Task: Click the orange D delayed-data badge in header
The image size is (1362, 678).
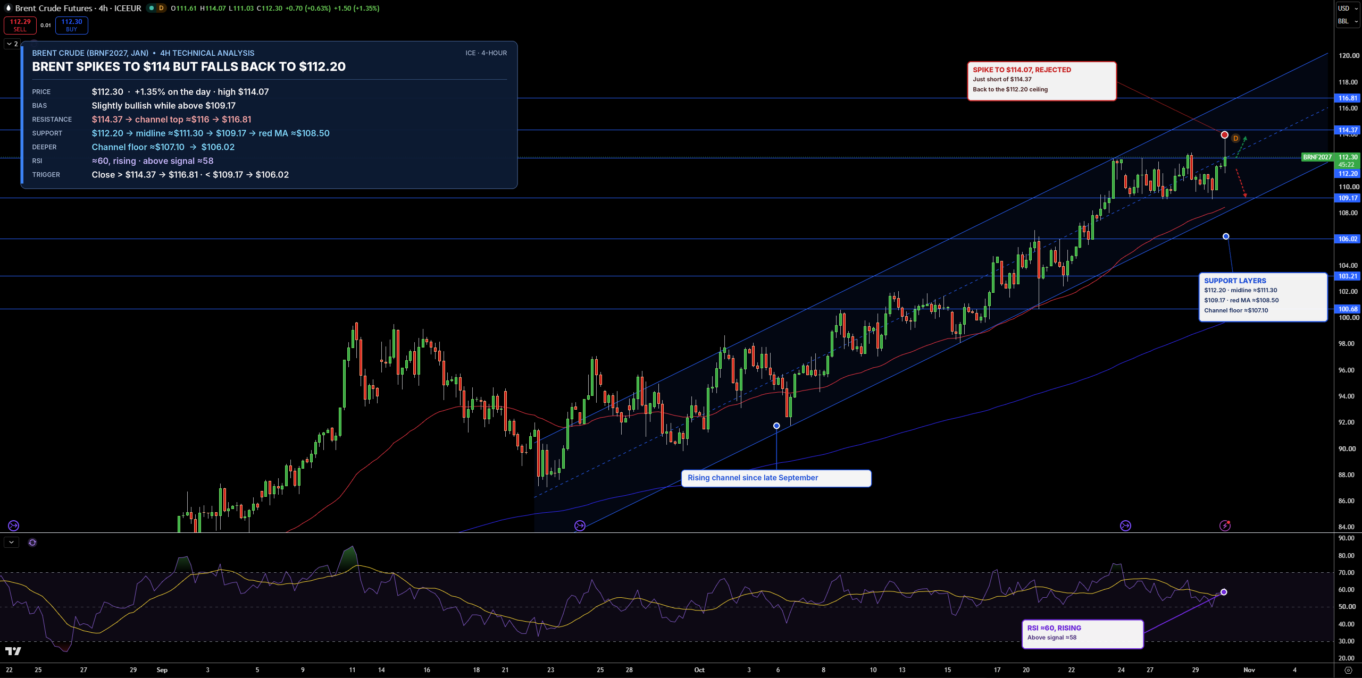Action: [x=161, y=8]
